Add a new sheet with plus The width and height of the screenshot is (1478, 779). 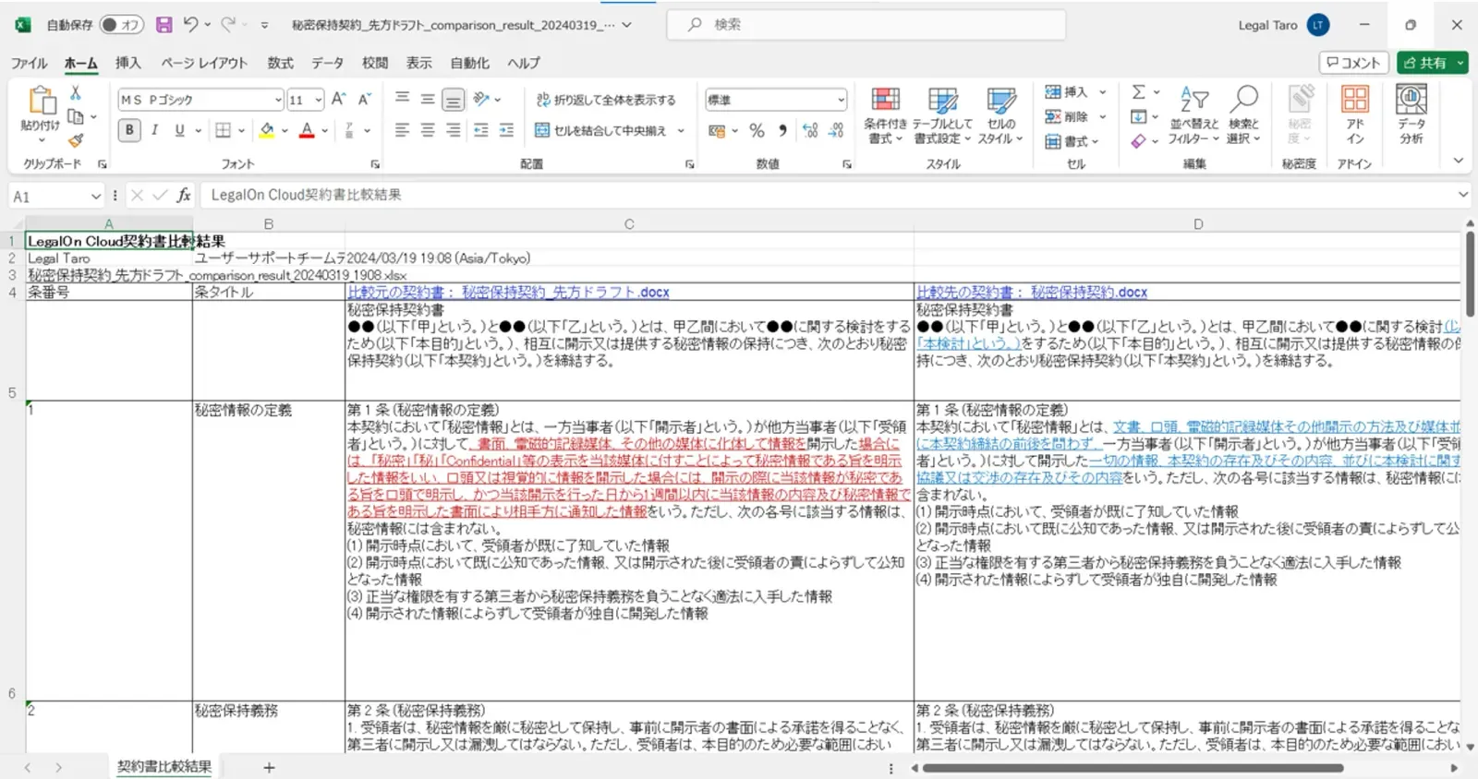[x=269, y=767]
